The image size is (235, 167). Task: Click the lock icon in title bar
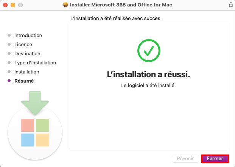(231, 5)
